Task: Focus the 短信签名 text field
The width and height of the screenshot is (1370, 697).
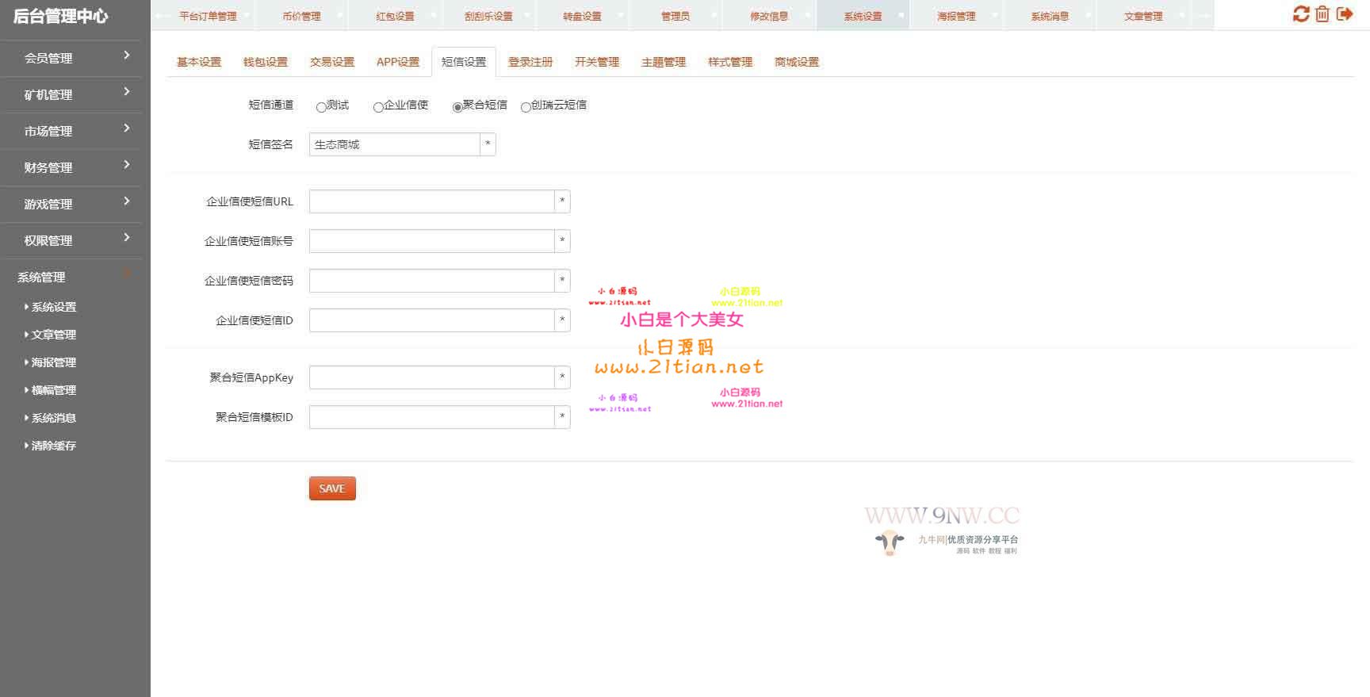Action: click(394, 144)
